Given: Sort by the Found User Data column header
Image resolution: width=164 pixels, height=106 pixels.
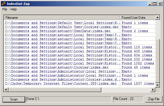Looking at the screenshot, I should [x=137, y=18].
